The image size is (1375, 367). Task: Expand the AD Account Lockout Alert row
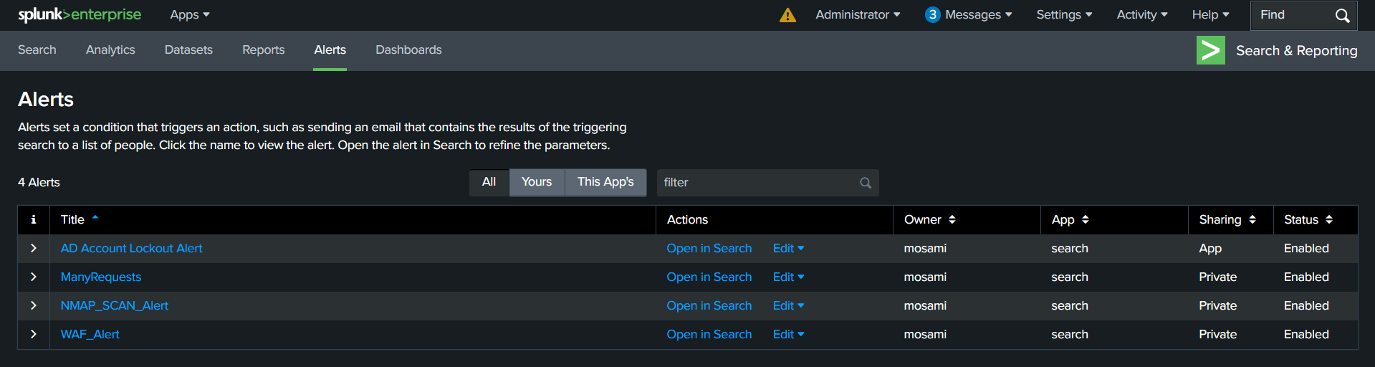click(x=34, y=248)
